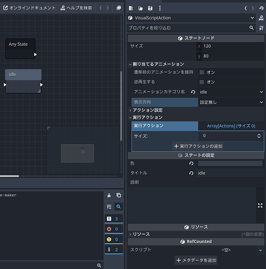This screenshot has width=266, height=269.
Task: Toggle output search filter visibility
Action: [x=118, y=207]
